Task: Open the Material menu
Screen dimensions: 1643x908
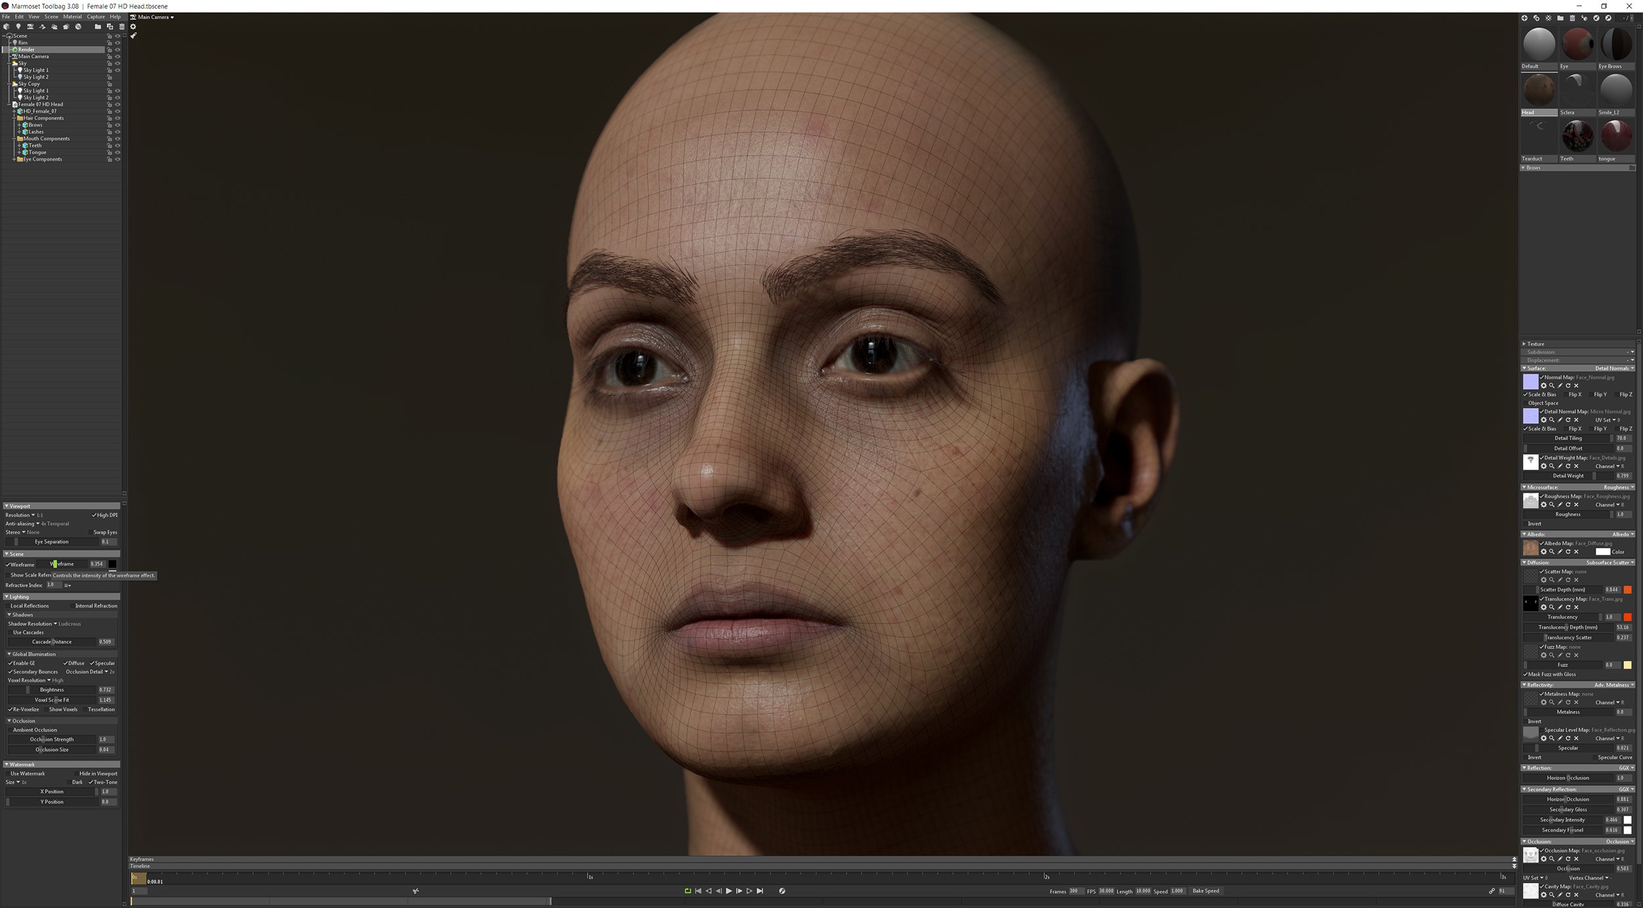Action: [x=73, y=16]
